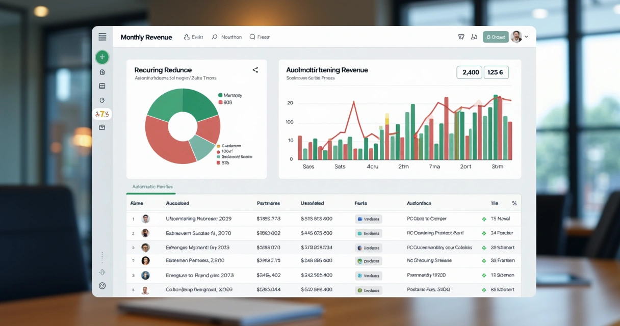Click the green plus button in sidebar

click(x=102, y=57)
